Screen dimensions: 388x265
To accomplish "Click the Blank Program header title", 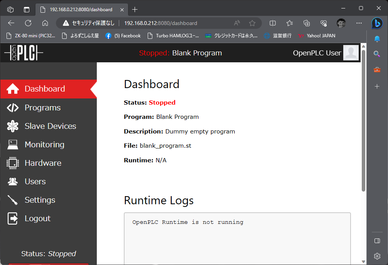I will click(197, 53).
